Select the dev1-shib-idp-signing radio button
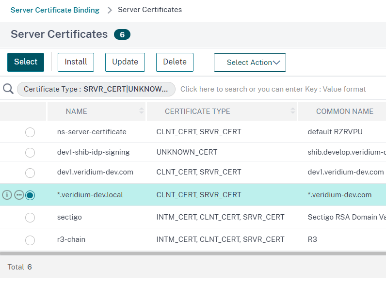Viewport: 386px width, 301px height. (x=30, y=152)
